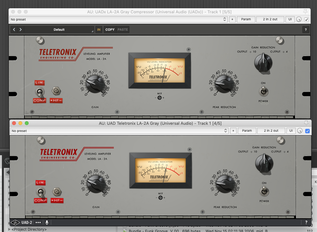Click the COPY button
The width and height of the screenshot is (317, 232).
[110, 30]
